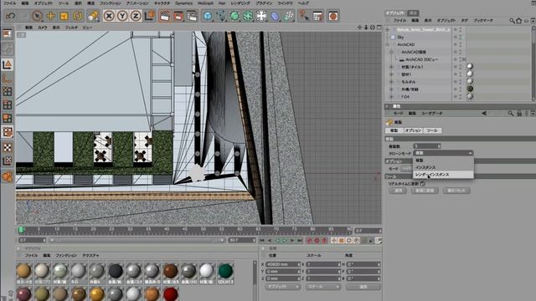
Task: Open the particle emitter icon
Action: [288, 16]
